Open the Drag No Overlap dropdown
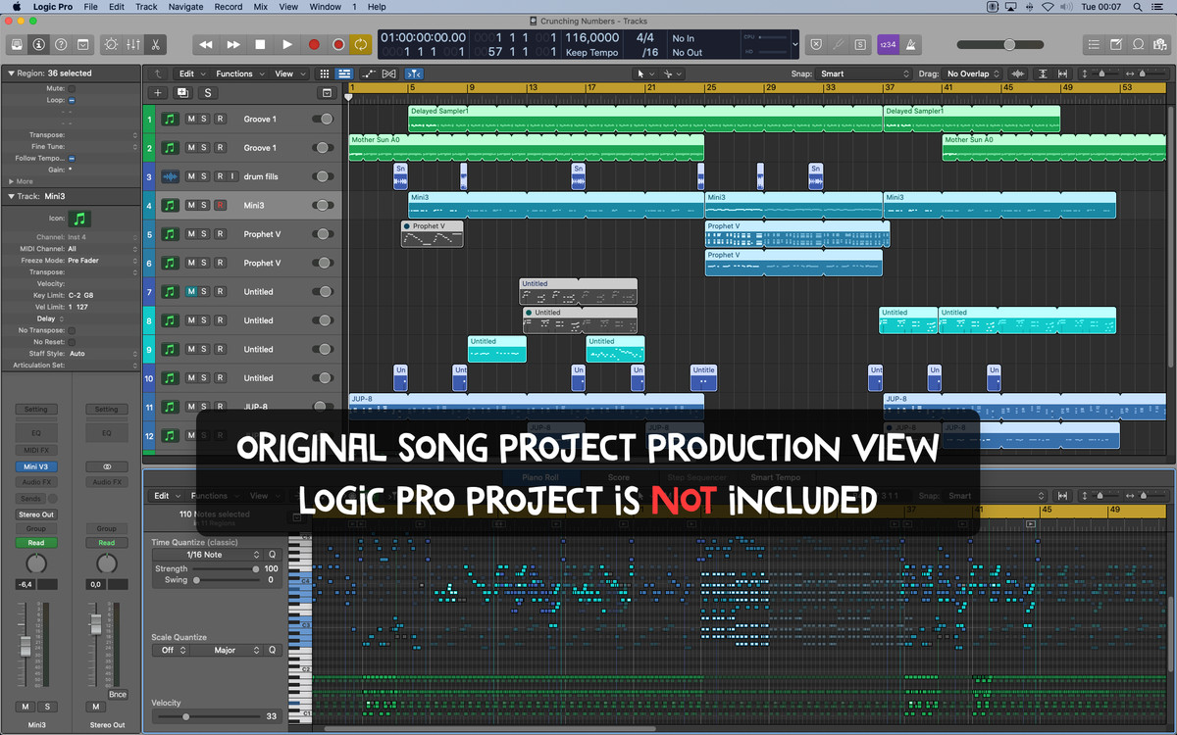Viewport: 1177px width, 735px height. [x=973, y=73]
